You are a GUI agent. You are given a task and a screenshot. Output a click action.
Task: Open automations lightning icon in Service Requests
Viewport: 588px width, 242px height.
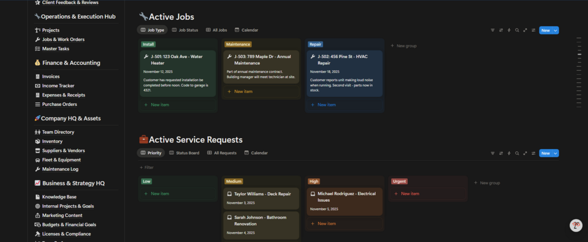pos(509,153)
